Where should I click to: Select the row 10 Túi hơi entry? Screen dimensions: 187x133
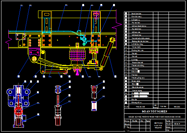155,75
